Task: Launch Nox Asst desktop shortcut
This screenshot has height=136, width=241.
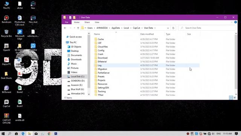Action: [x=33, y=19]
